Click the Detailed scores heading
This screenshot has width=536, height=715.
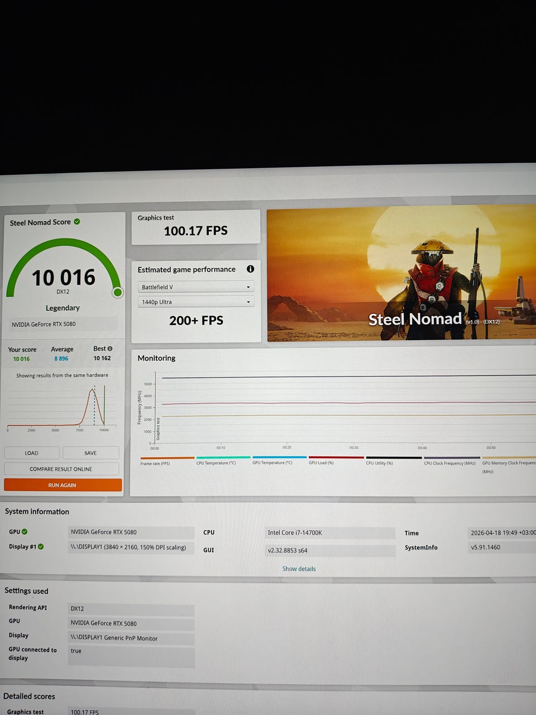[29, 696]
